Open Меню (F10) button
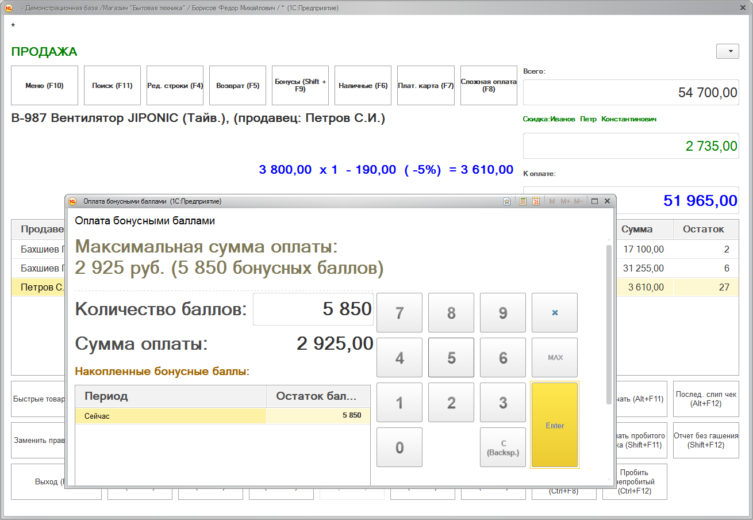 (x=44, y=86)
